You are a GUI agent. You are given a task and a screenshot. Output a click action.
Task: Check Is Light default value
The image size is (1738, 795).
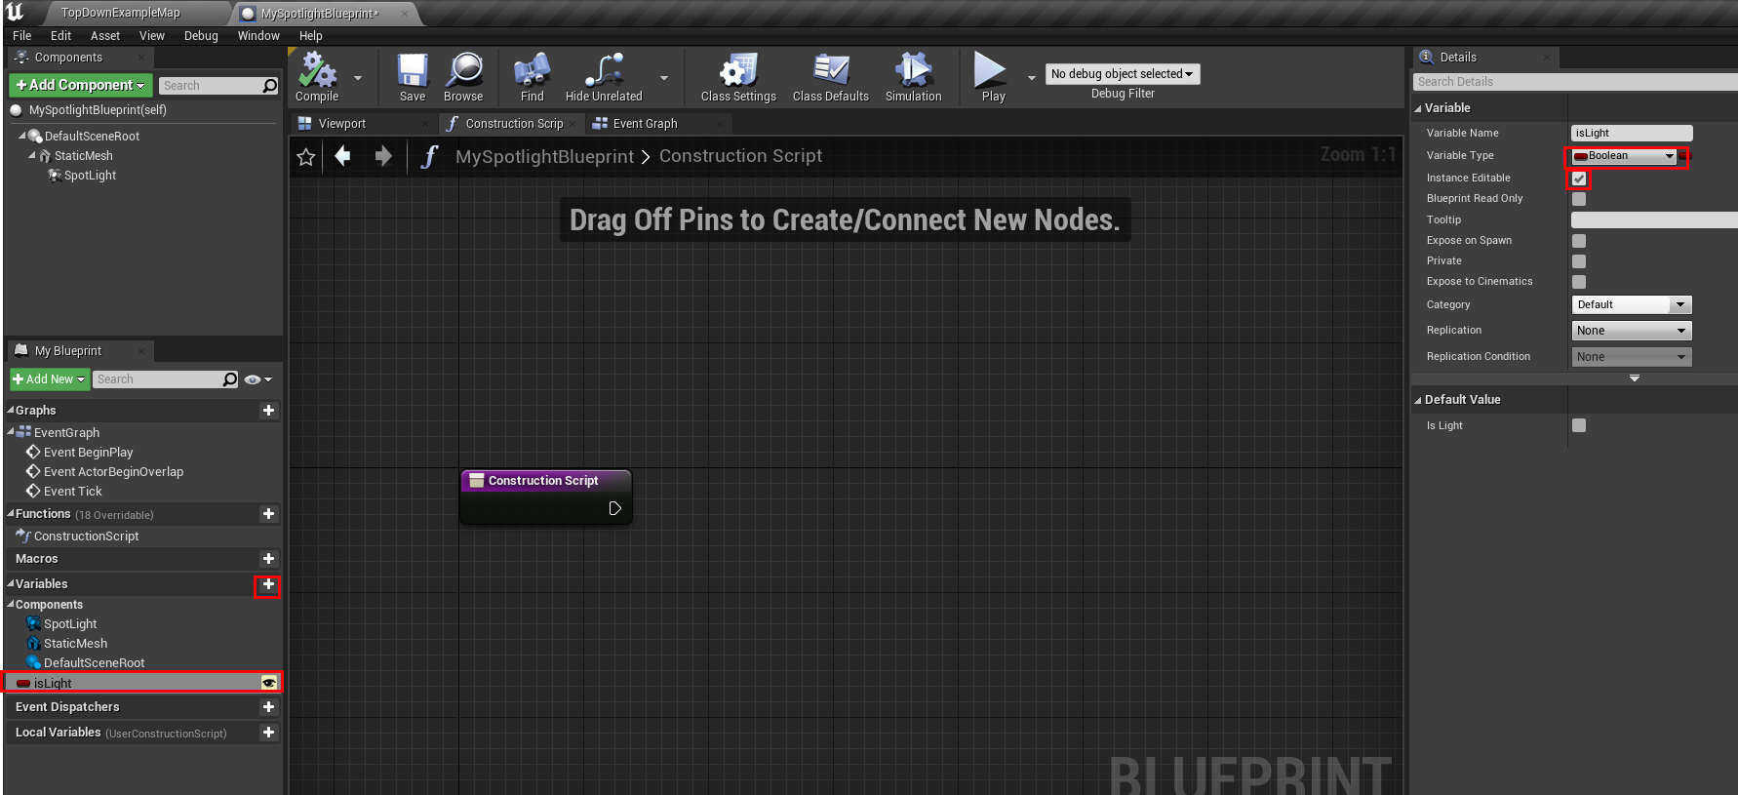[x=1579, y=425]
